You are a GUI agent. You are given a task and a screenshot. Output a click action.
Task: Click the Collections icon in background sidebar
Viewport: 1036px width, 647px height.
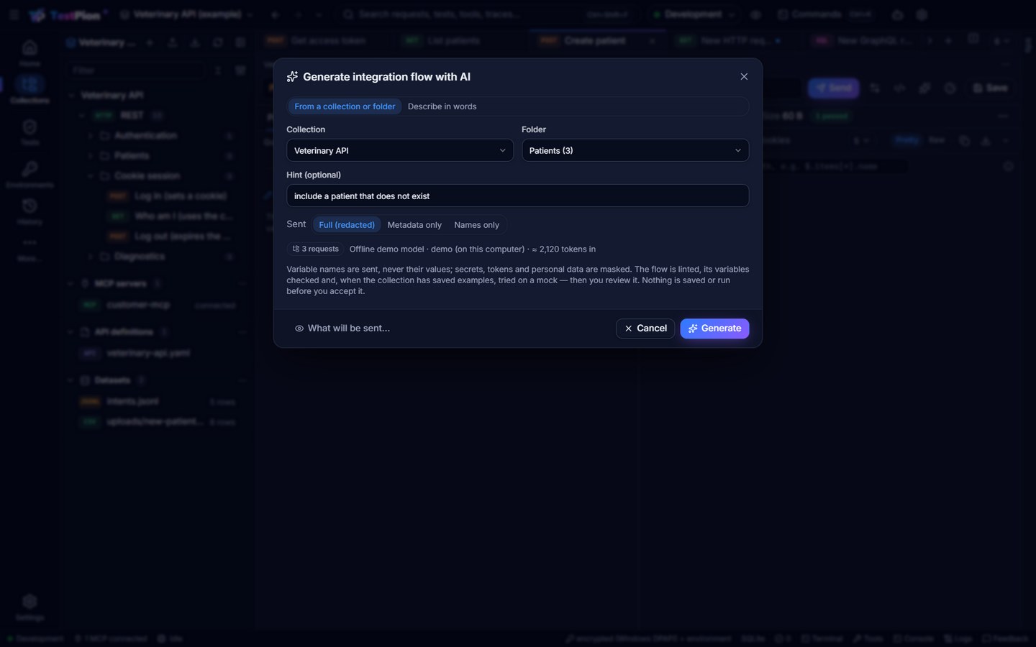pos(29,90)
